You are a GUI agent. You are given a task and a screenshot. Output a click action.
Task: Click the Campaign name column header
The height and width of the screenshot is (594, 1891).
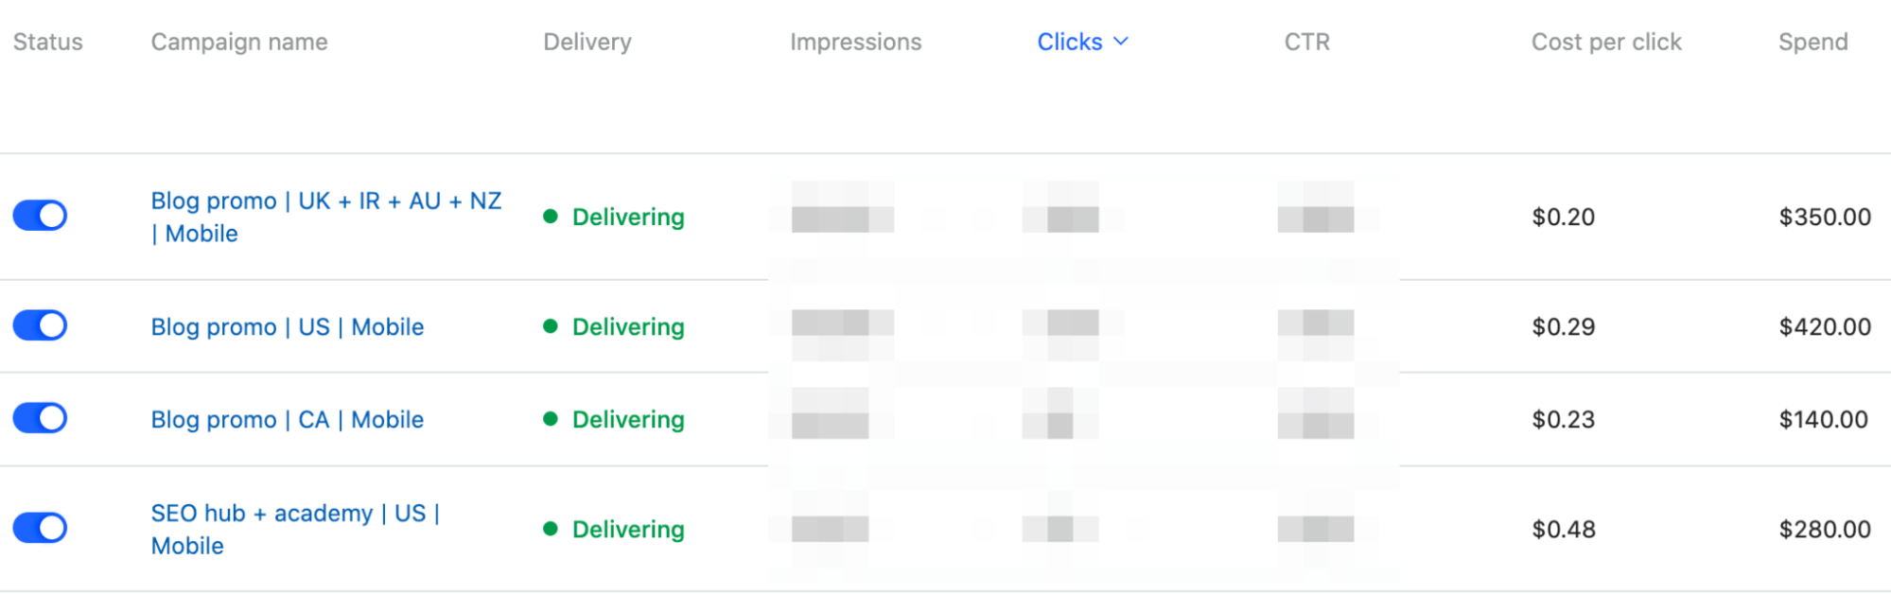point(238,42)
